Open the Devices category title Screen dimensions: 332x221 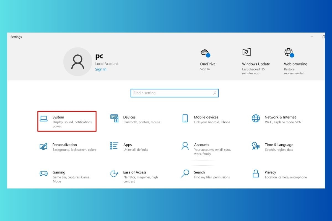(129, 117)
